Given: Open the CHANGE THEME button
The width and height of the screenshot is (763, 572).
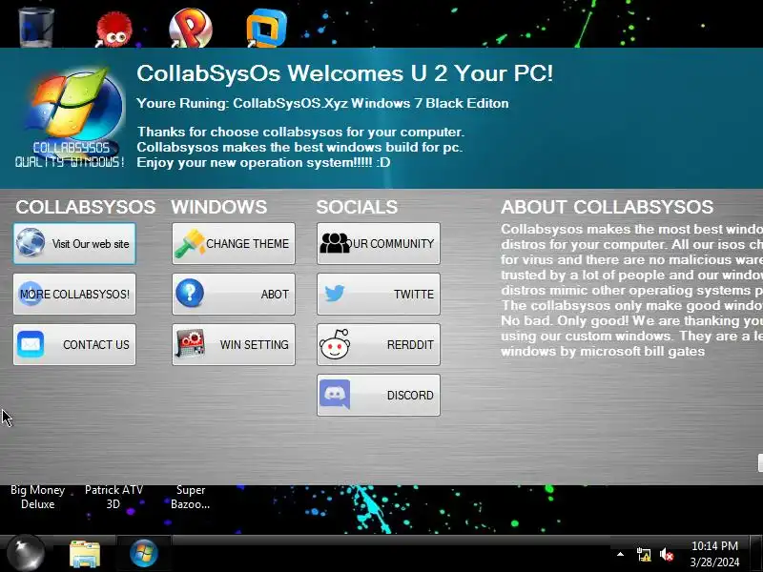Looking at the screenshot, I should 234,244.
